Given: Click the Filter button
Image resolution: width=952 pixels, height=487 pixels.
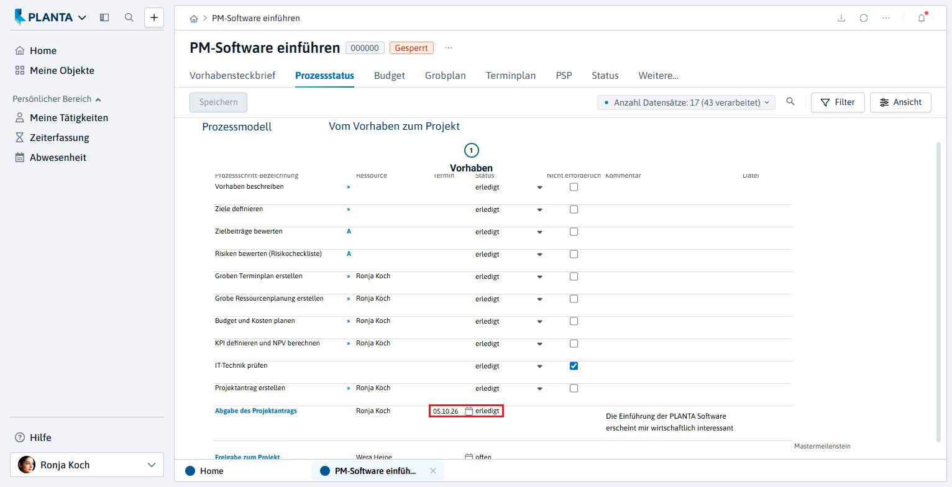Looking at the screenshot, I should tap(838, 102).
